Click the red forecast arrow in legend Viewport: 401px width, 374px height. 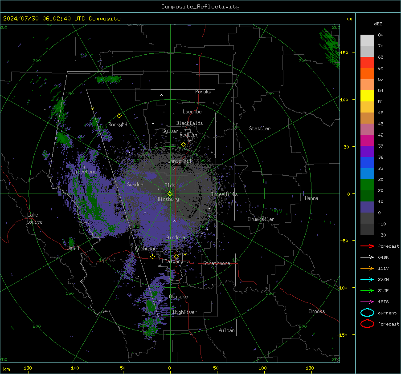click(367, 246)
